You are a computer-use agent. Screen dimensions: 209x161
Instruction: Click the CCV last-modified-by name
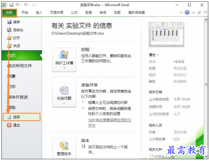click(176, 139)
